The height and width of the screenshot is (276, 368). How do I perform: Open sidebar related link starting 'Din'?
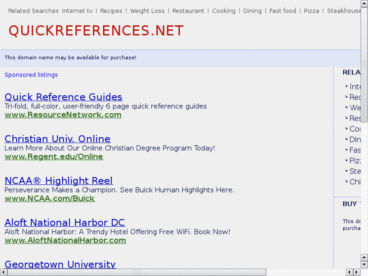tap(355, 139)
